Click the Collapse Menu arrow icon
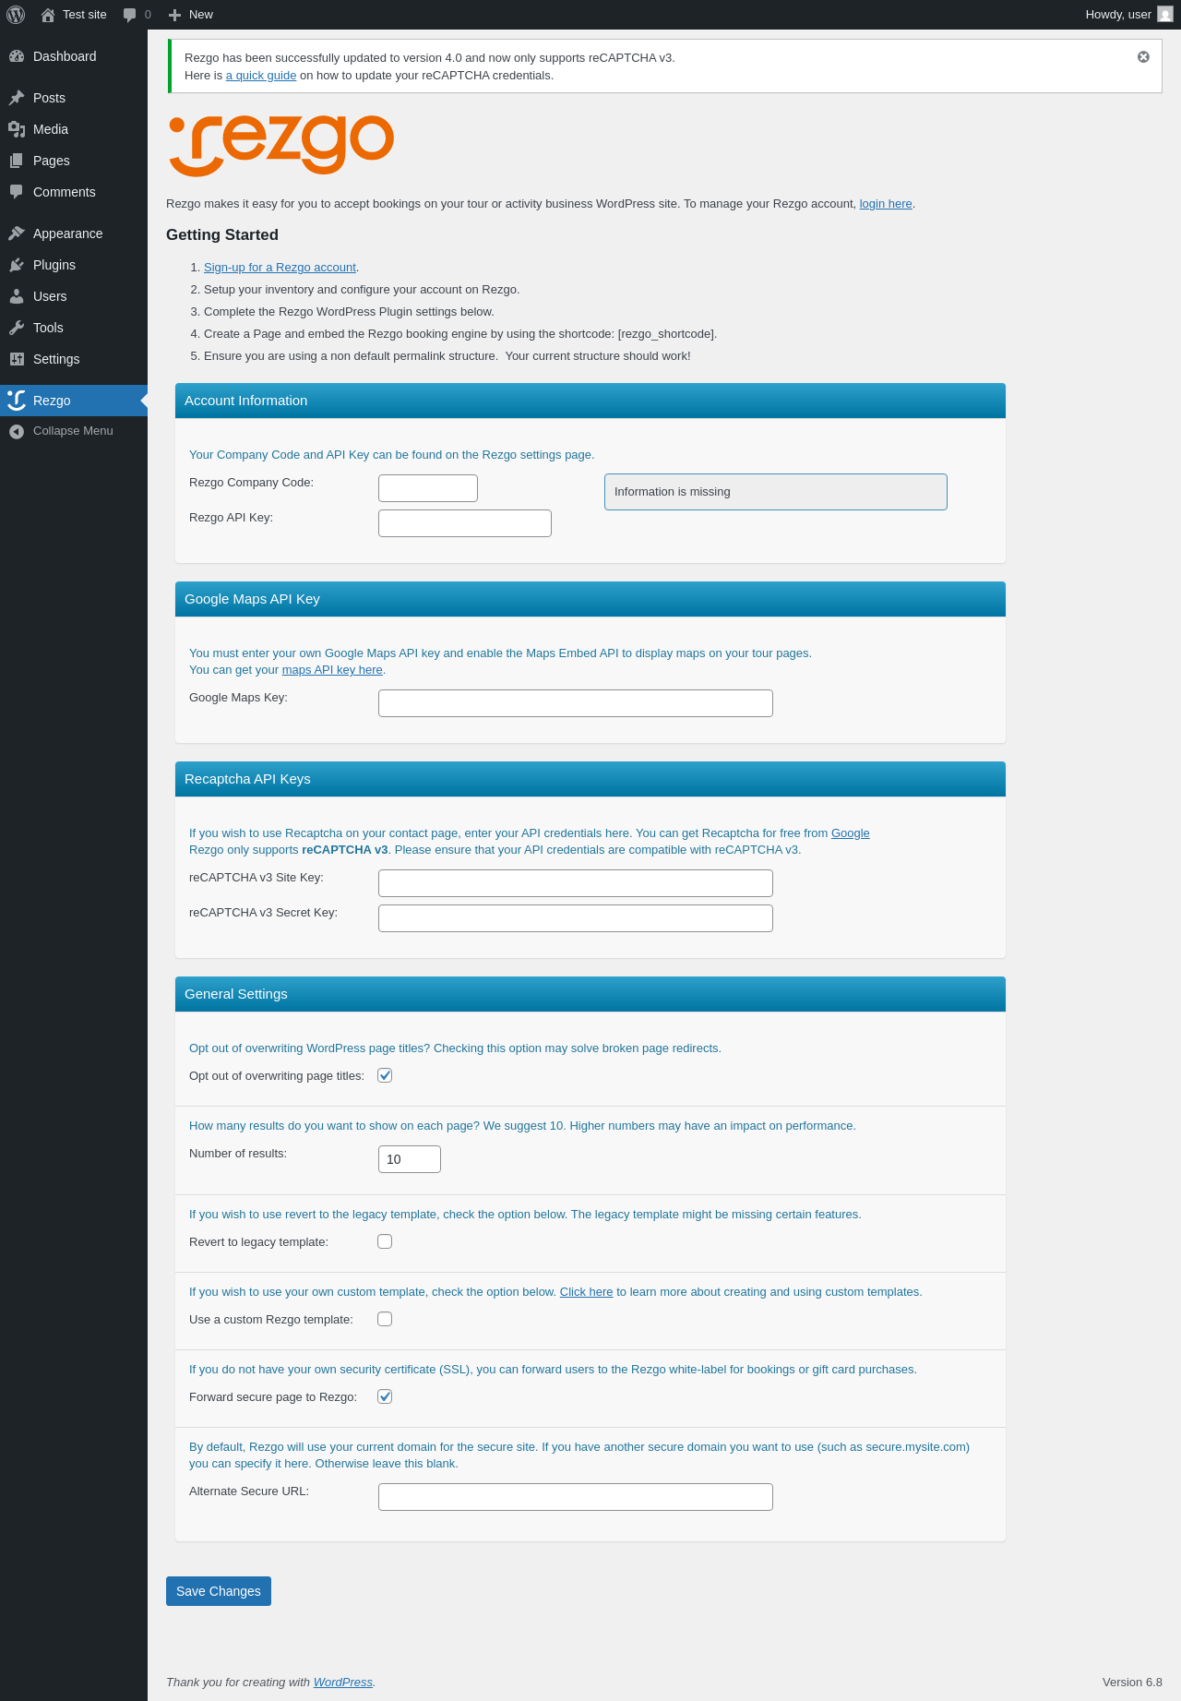This screenshot has width=1181, height=1701. coord(17,431)
